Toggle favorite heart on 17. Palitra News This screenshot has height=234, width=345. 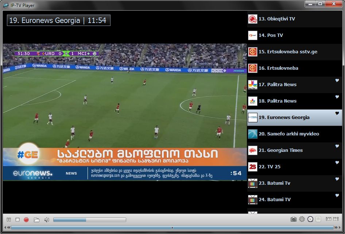point(337,80)
